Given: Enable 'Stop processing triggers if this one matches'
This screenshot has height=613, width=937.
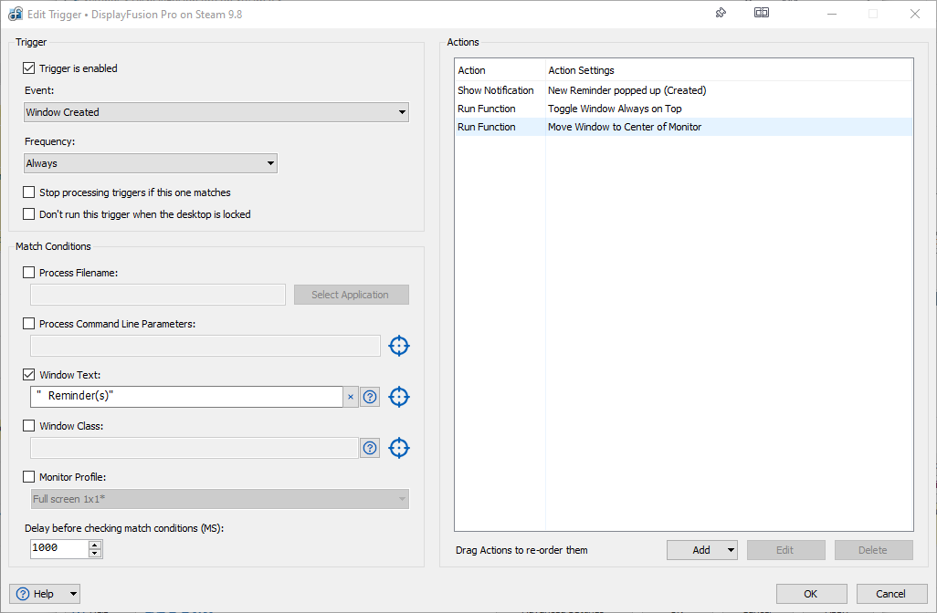Looking at the screenshot, I should (29, 192).
